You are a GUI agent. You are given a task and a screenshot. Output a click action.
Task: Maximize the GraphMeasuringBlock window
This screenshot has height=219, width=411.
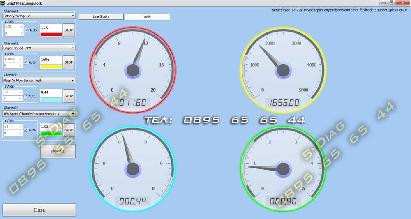pos(391,2)
